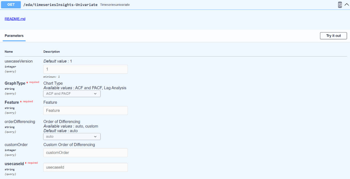Click the customOrder input box

(86, 152)
